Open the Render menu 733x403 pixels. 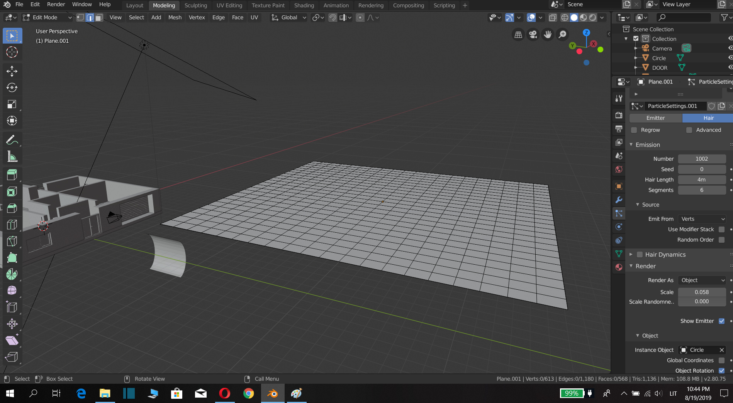coord(56,4)
